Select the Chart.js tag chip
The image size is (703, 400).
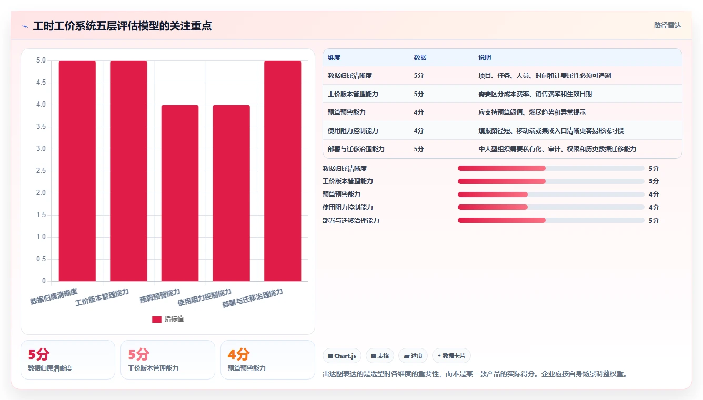[x=342, y=356]
